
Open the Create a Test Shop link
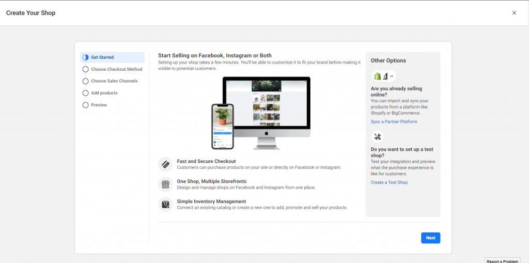pos(389,182)
